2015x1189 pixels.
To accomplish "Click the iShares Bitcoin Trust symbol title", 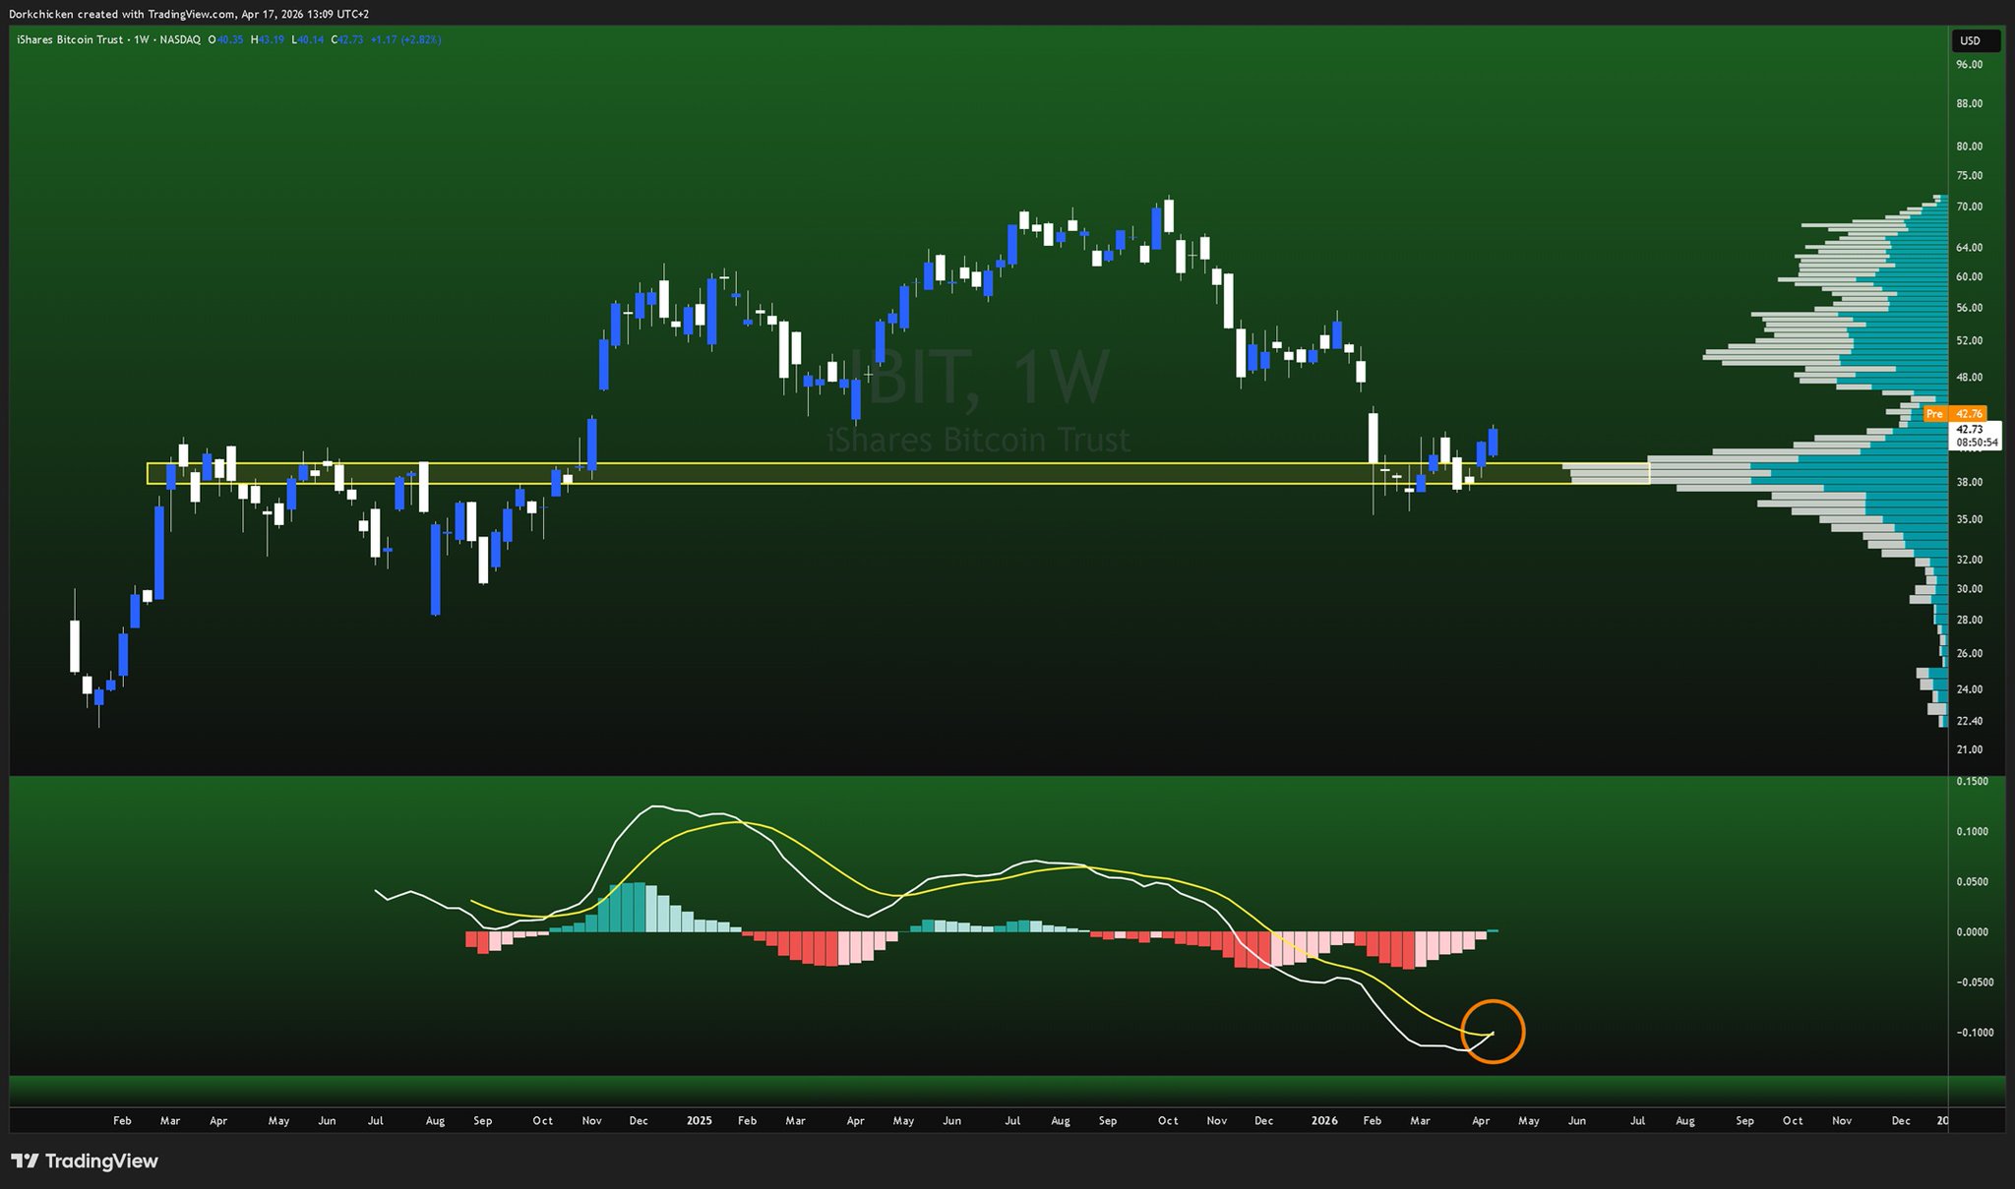I will tap(69, 39).
